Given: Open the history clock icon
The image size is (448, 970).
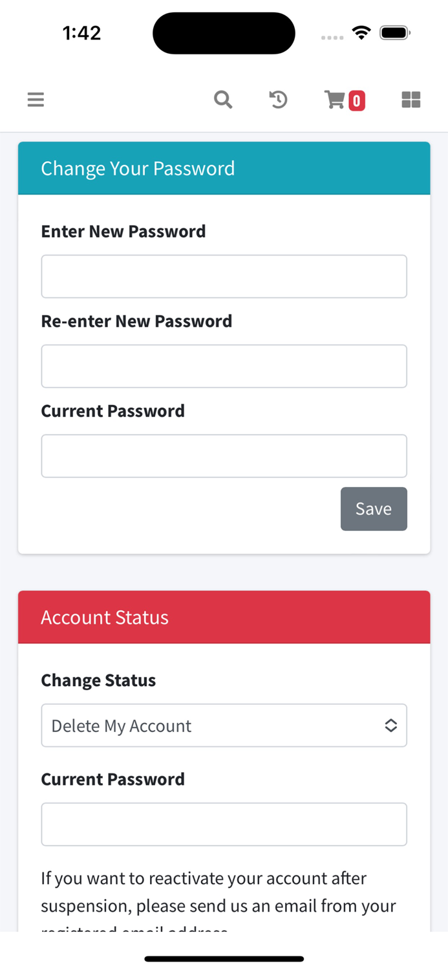Looking at the screenshot, I should [278, 100].
